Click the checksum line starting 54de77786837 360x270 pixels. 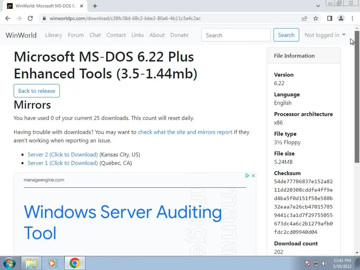[x=303, y=181]
